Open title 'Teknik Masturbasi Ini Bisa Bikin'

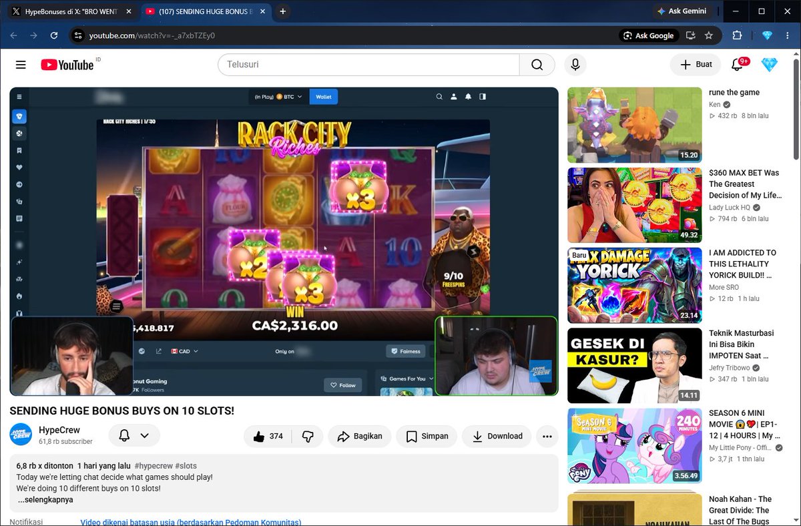(x=742, y=344)
